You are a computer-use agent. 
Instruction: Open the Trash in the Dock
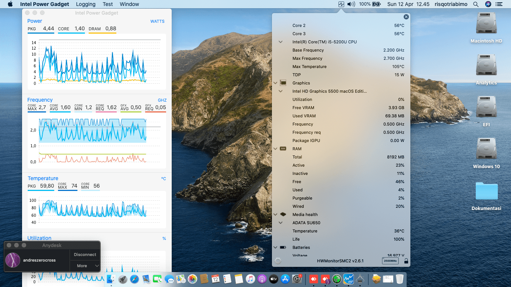pyautogui.click(x=400, y=279)
